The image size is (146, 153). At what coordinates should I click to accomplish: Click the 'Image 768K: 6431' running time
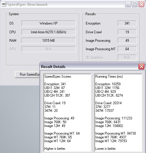pos(108,122)
